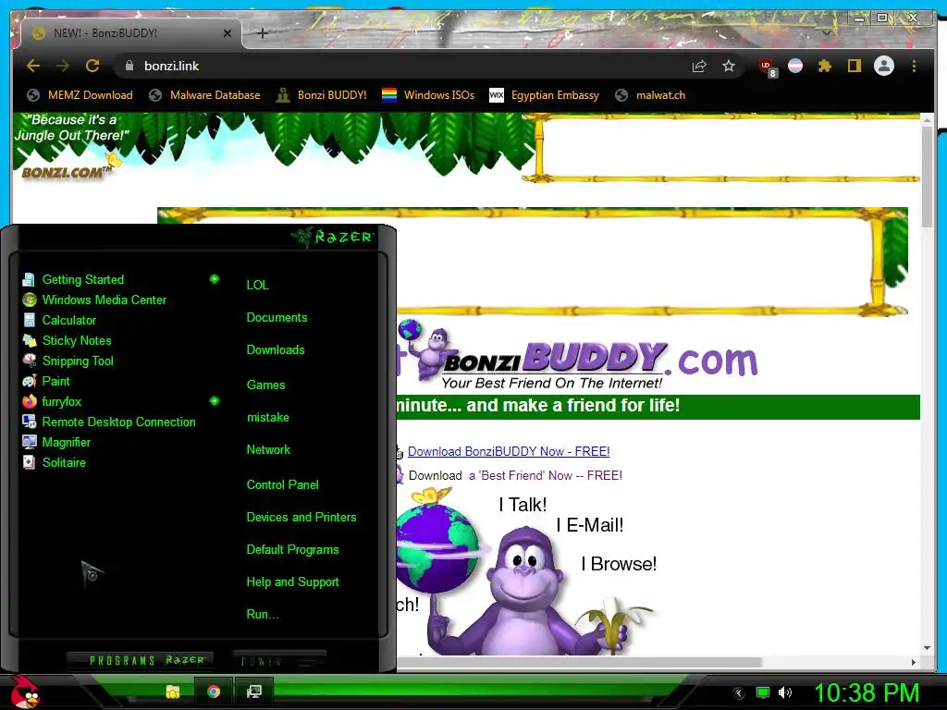Open the volume speaker tray icon
Screen dimensions: 947x710
pos(784,693)
